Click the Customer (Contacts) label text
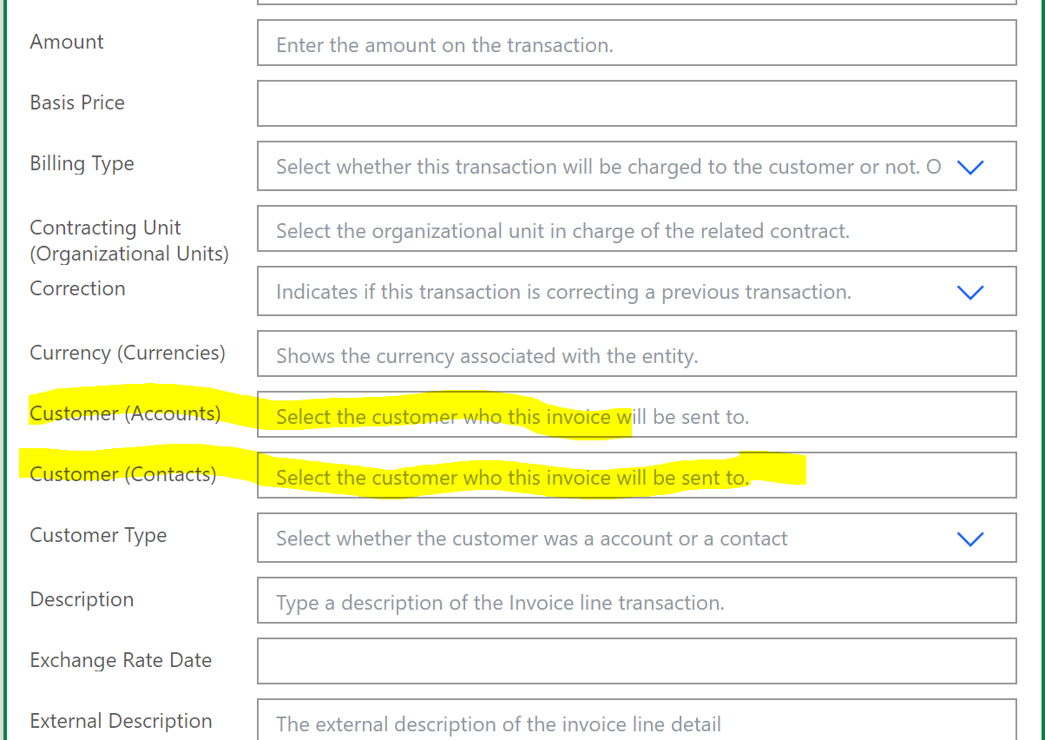This screenshot has width=1045, height=740. pyautogui.click(x=122, y=474)
